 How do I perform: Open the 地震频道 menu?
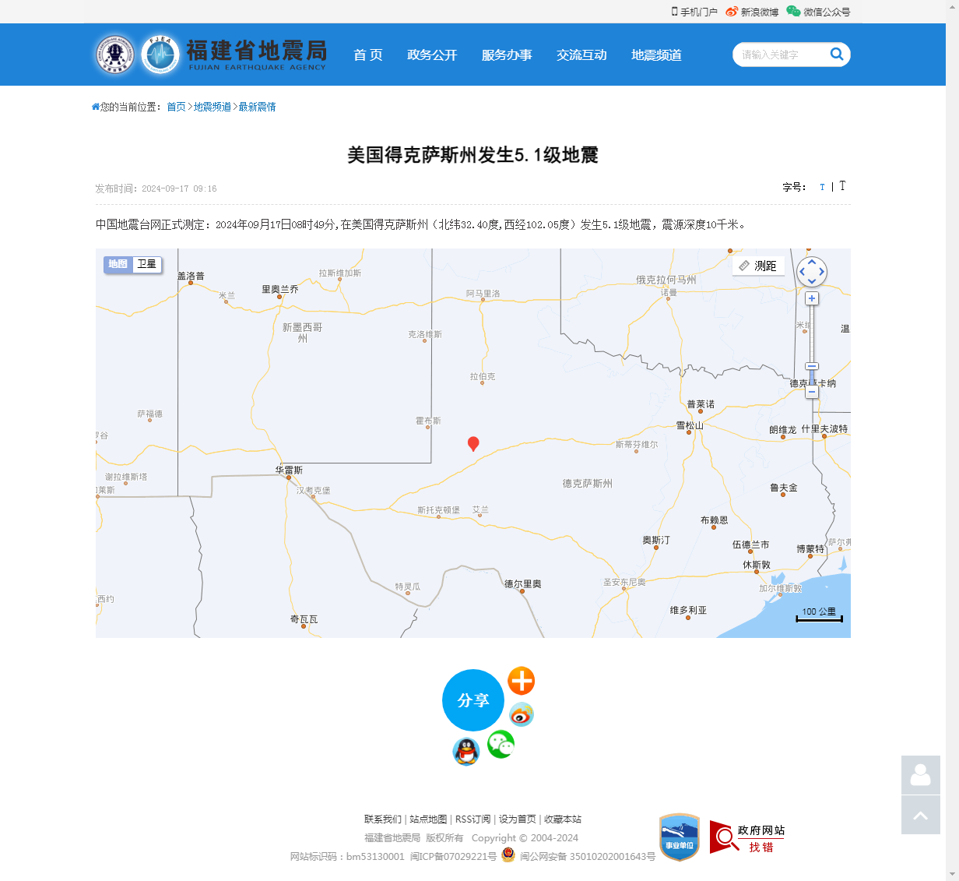tap(656, 55)
